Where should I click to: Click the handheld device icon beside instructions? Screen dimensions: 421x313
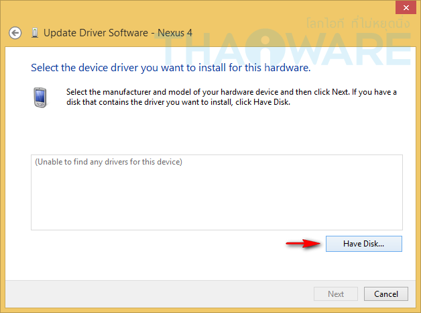click(40, 97)
